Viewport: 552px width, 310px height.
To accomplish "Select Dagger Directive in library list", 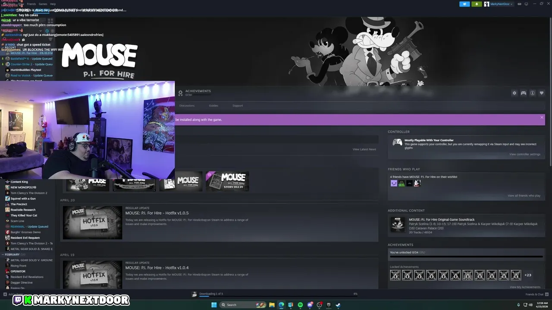I will pyautogui.click(x=22, y=282).
